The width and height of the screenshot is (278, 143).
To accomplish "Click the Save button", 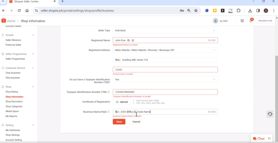I will [x=119, y=122].
